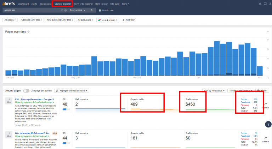Image resolution: width=272 pixels, height=149 pixels.
Task: Open Rank tracker
Action: (102, 4)
